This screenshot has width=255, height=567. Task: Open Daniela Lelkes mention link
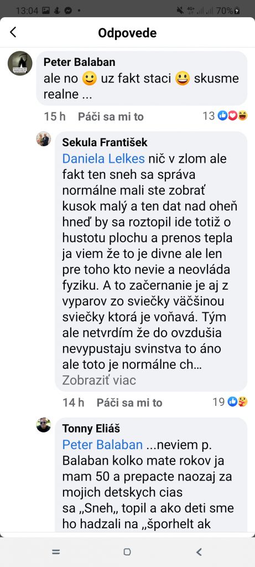point(103,159)
